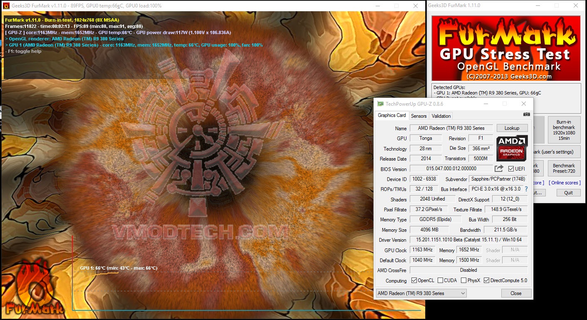Click the Memory Size 4096 MB value
Viewport: 587px width, 320px height.
[429, 230]
